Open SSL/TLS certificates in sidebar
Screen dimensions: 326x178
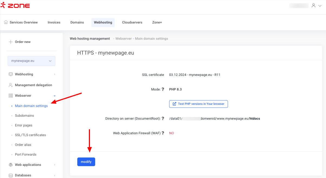coord(30,135)
